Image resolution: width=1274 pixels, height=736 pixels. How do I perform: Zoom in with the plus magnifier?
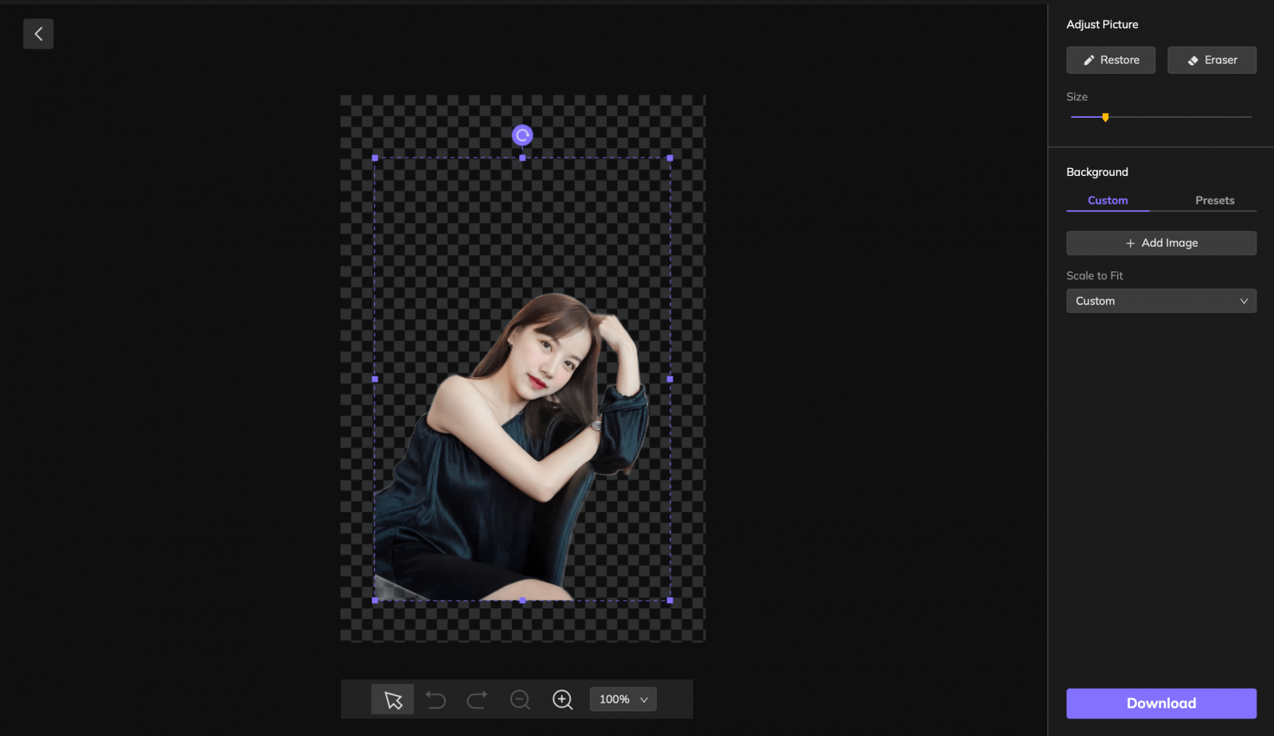point(562,699)
